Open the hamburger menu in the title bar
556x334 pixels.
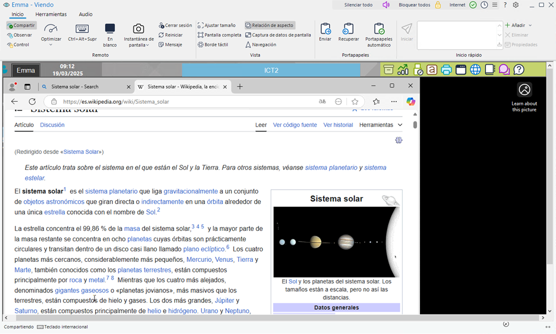(495, 5)
